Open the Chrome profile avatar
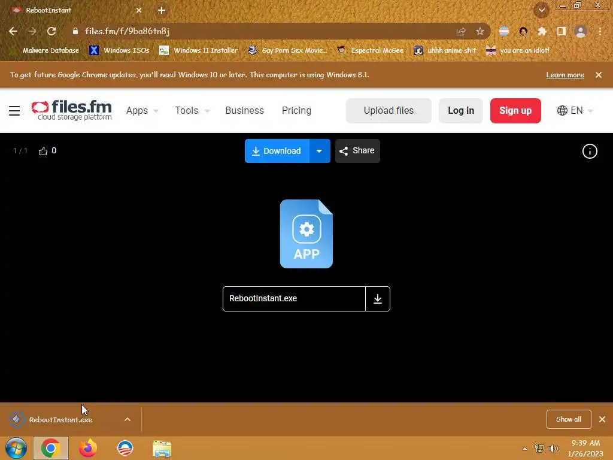The width and height of the screenshot is (613, 460). 581,31
